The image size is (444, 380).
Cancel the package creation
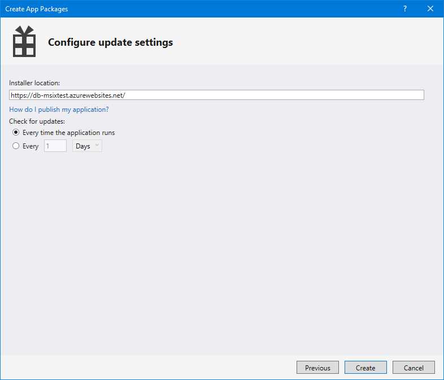click(413, 368)
